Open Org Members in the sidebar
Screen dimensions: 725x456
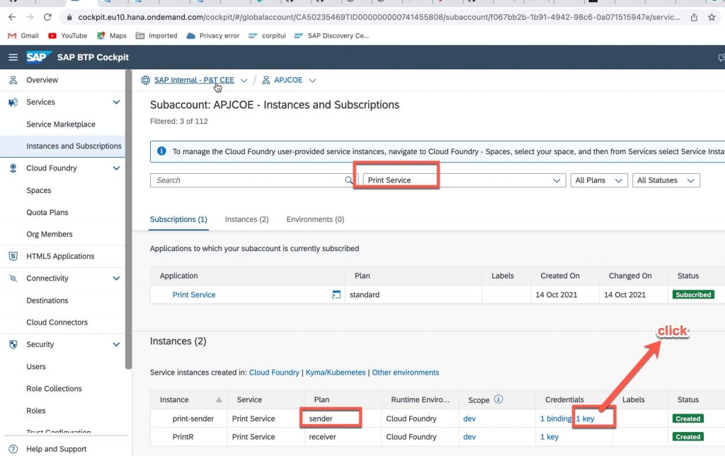[x=50, y=234]
